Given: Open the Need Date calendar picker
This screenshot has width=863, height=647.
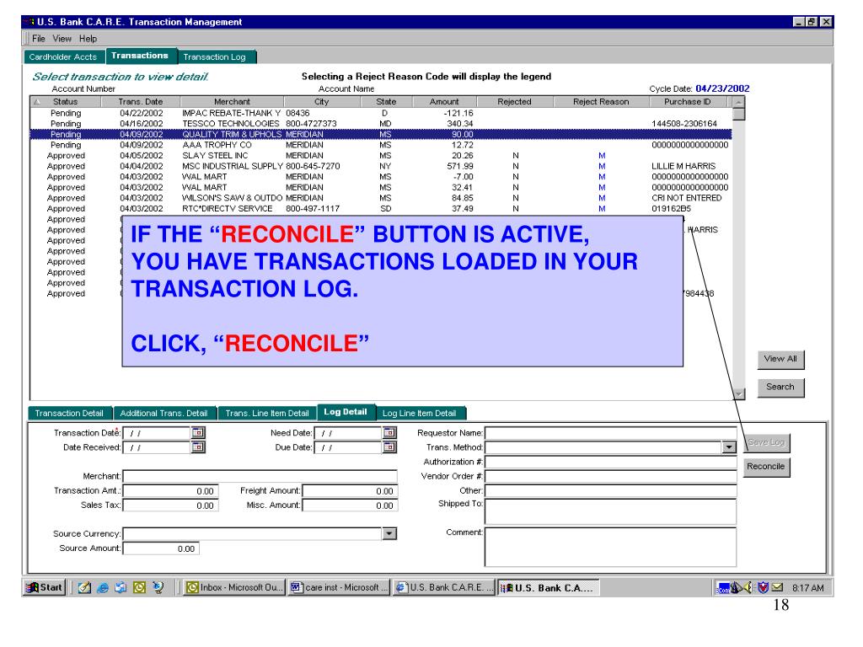Looking at the screenshot, I should click(x=389, y=432).
